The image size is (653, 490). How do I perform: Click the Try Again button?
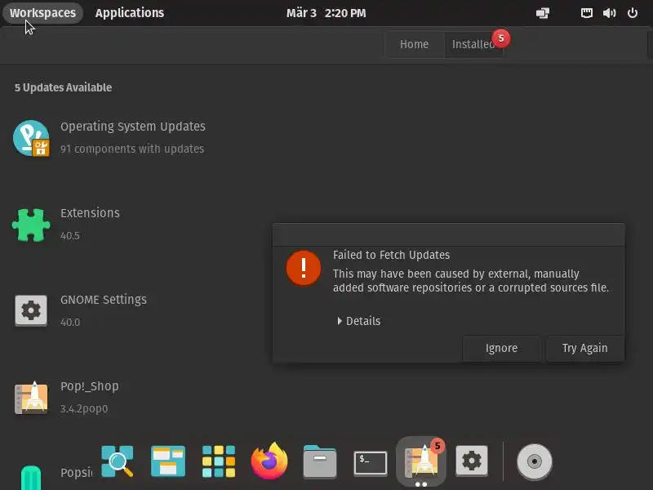point(584,348)
